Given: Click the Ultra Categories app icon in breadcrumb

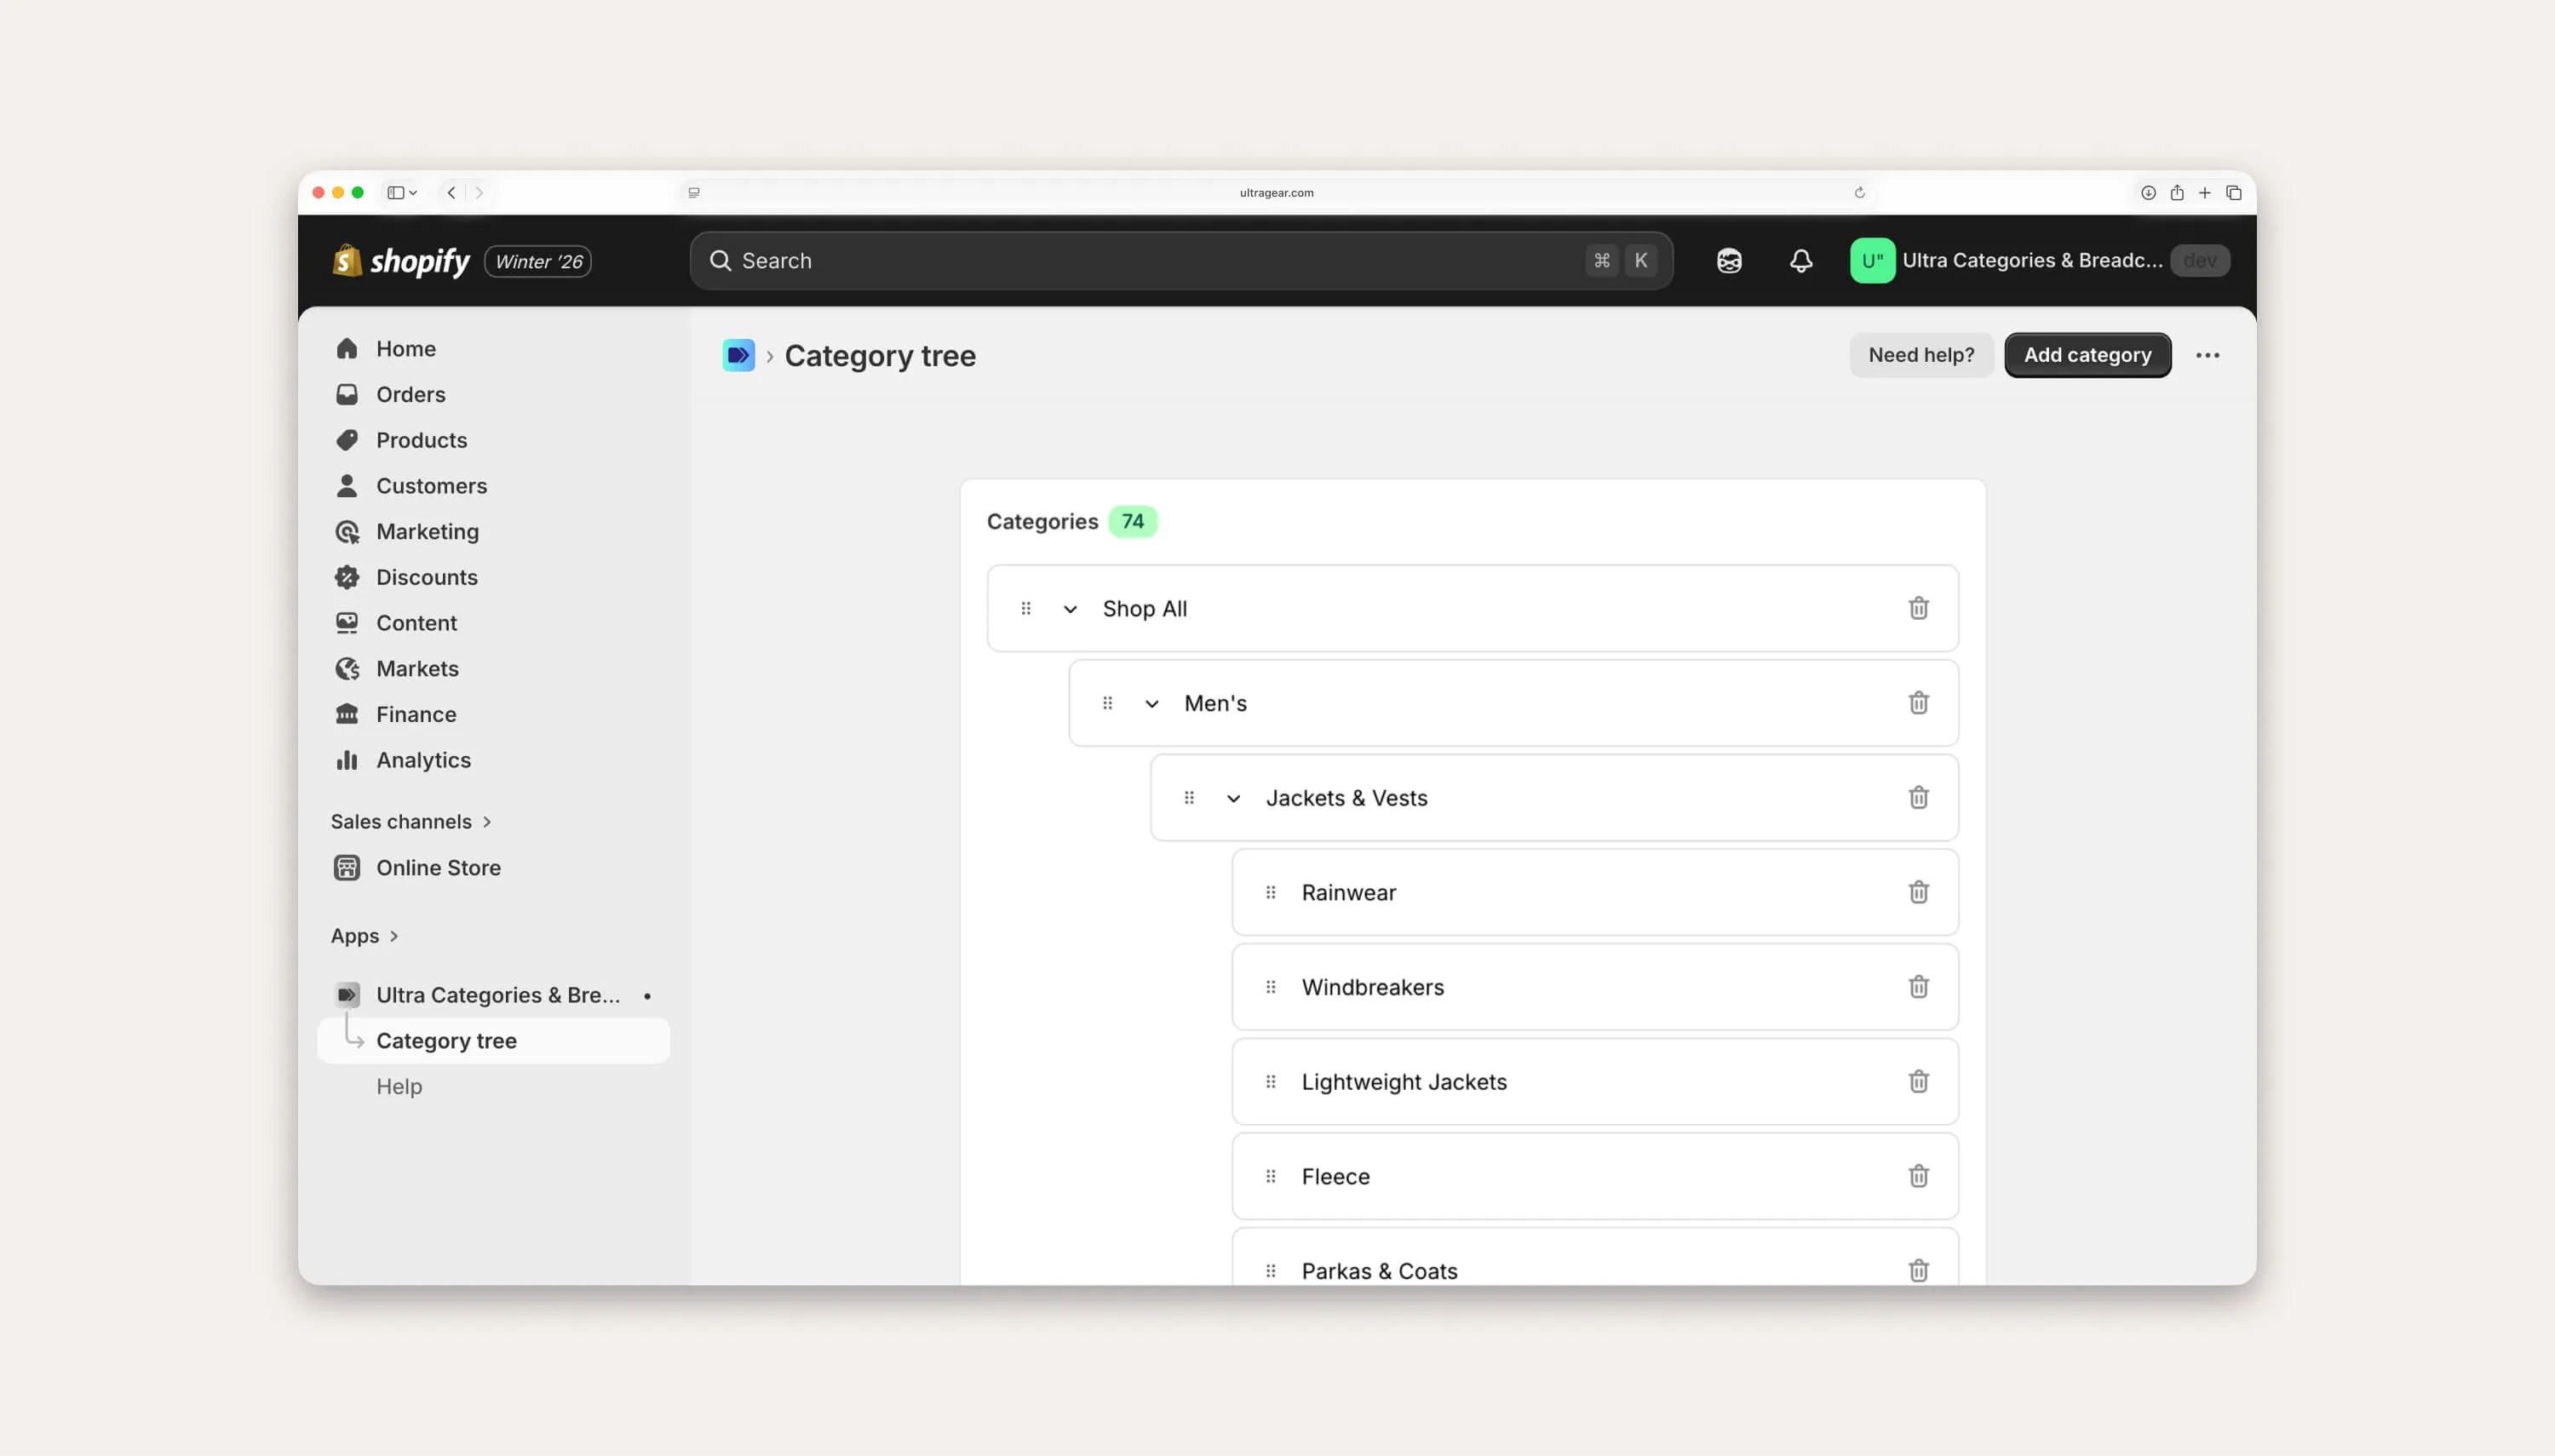Looking at the screenshot, I should (x=738, y=355).
